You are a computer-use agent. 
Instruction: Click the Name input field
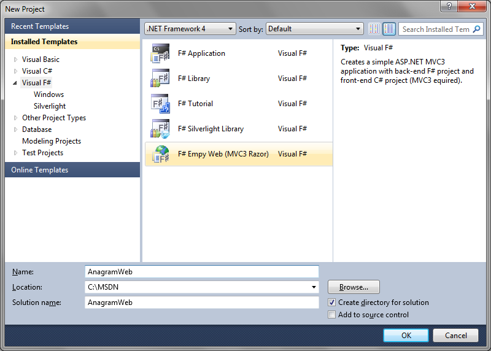pos(202,271)
